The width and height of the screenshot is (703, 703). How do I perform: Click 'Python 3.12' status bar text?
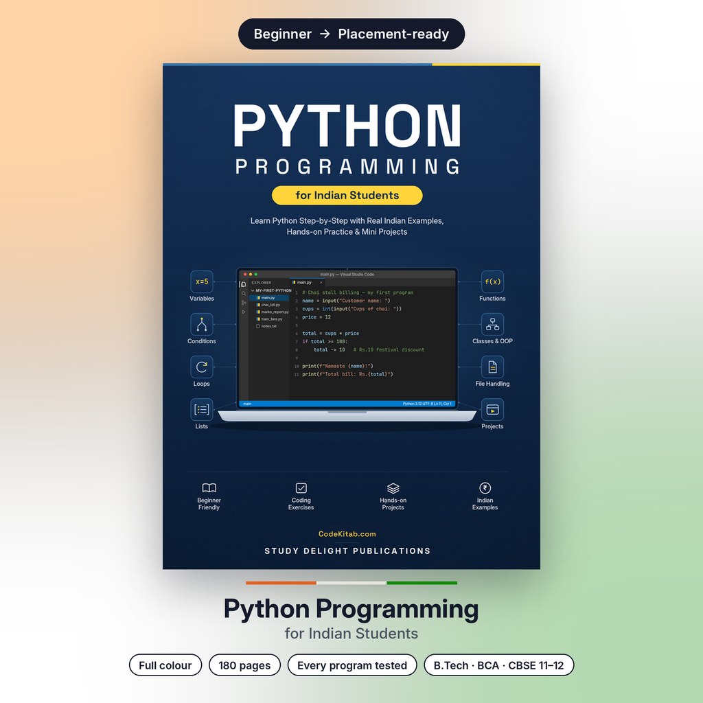pyautogui.click(x=412, y=404)
